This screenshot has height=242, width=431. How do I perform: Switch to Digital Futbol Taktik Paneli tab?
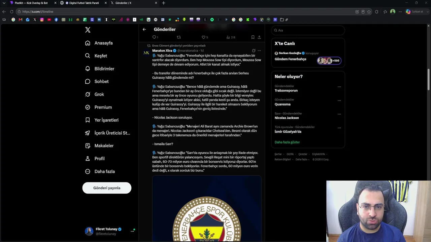[x=84, y=3]
